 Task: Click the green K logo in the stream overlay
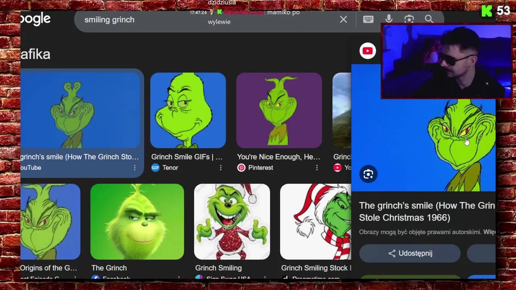point(487,11)
